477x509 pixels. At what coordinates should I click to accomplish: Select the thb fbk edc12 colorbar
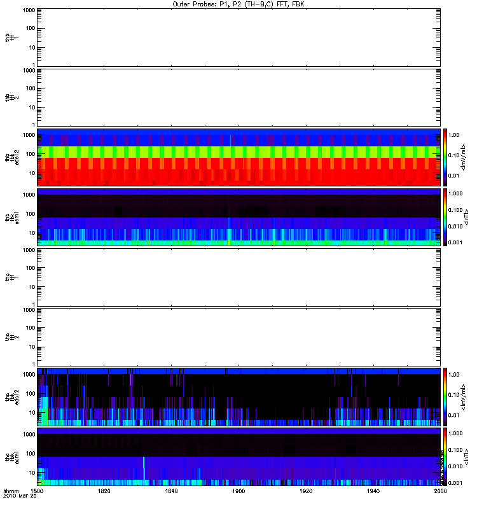[x=445, y=157]
